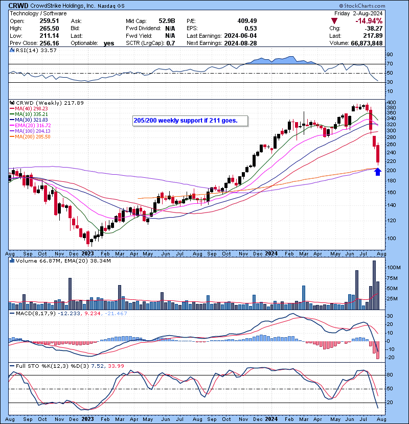Click the Fwd Yield label
The image size is (409, 424).
point(139,35)
